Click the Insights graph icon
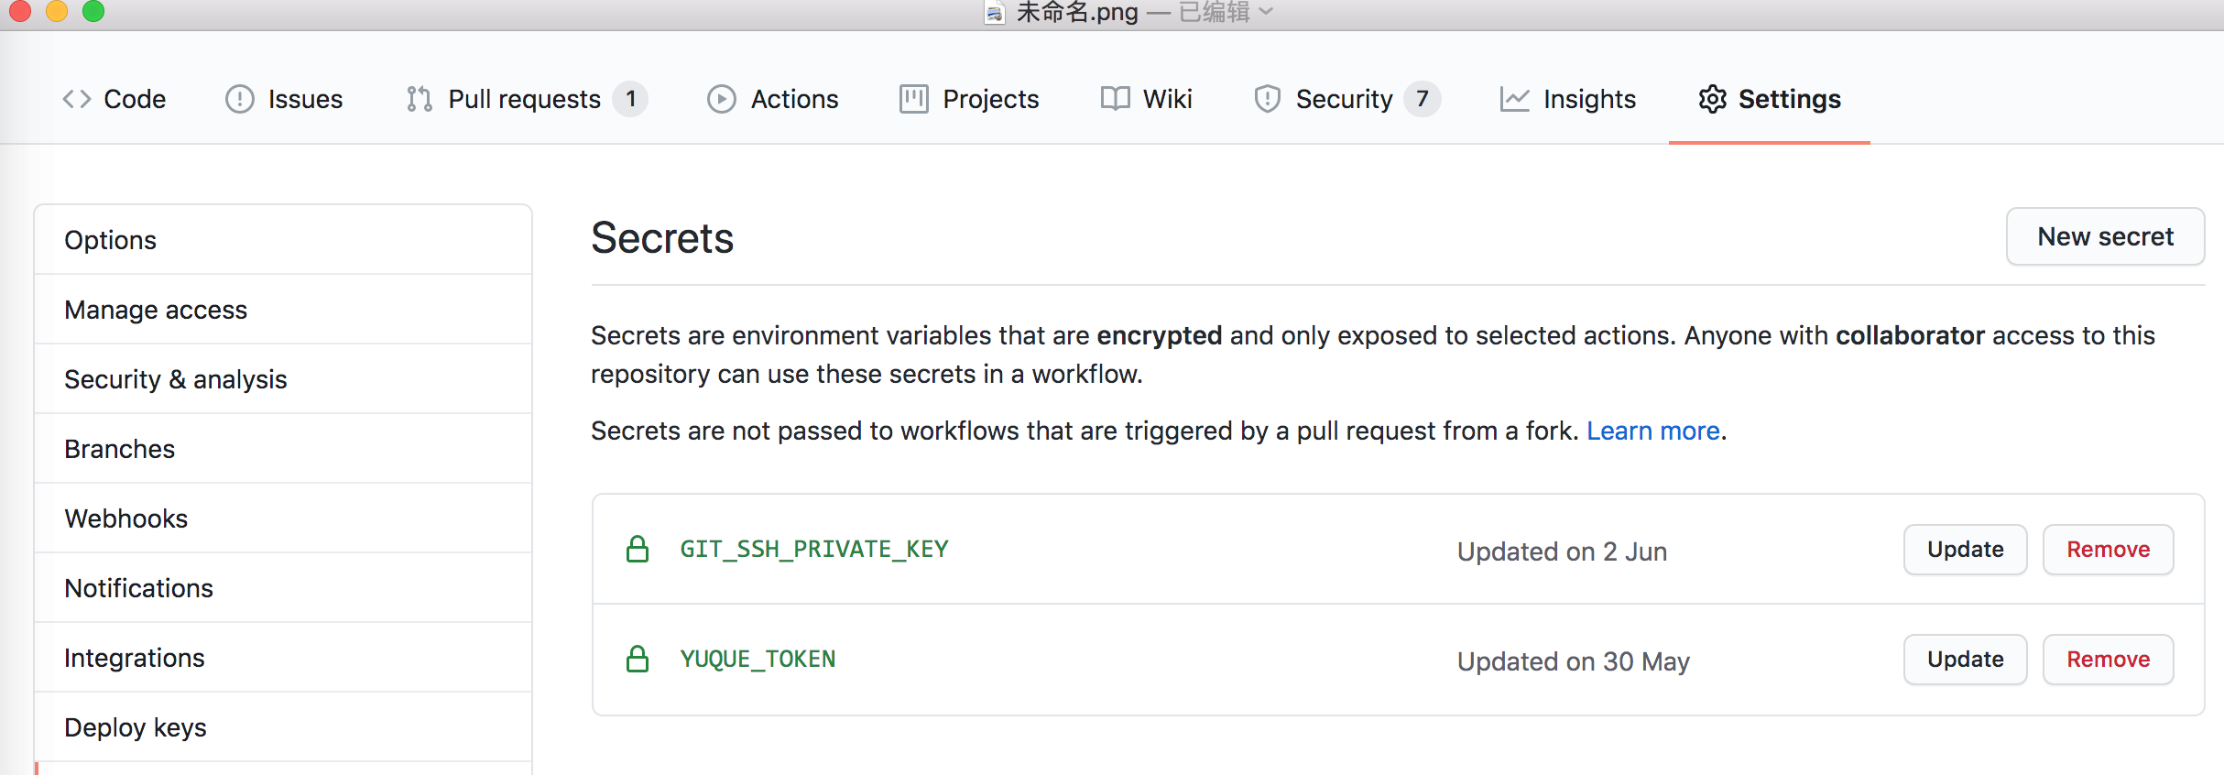 pos(1515,99)
